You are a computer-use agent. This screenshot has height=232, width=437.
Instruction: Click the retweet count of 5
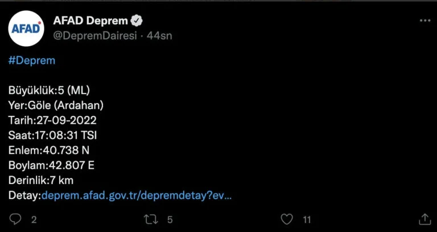[170, 219]
